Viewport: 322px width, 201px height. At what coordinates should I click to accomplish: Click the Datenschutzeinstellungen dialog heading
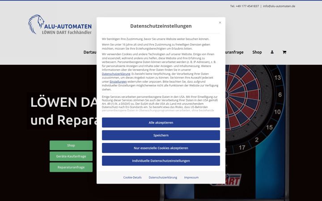161,26
